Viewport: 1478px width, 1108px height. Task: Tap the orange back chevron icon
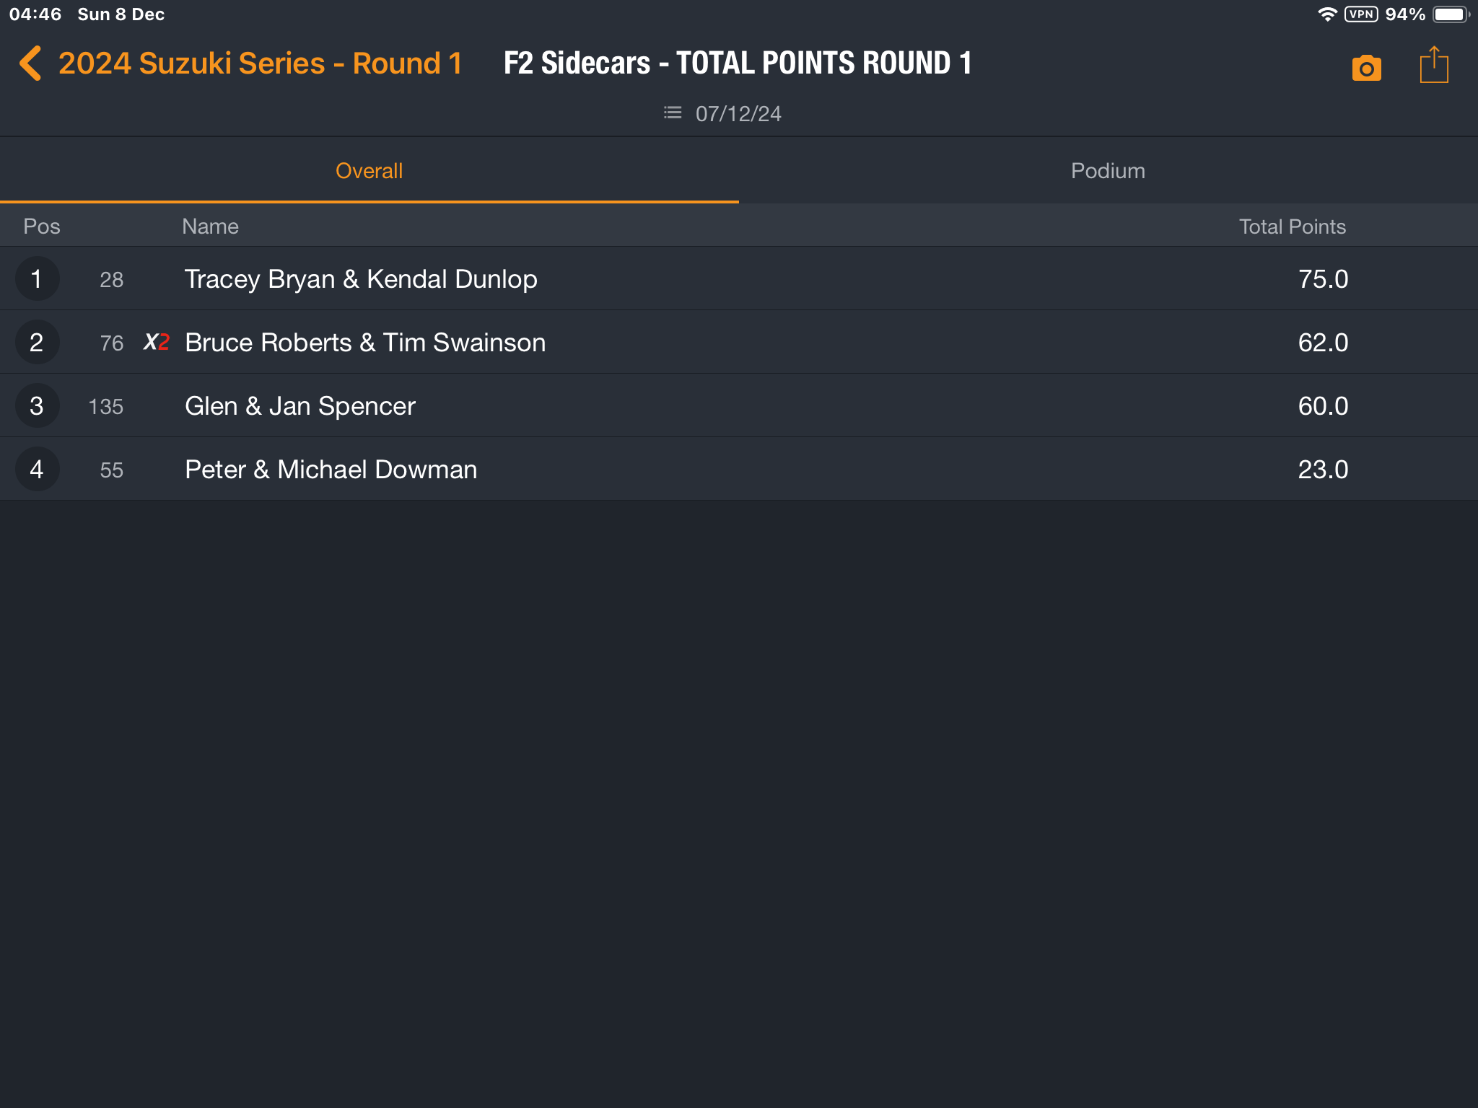coord(30,63)
